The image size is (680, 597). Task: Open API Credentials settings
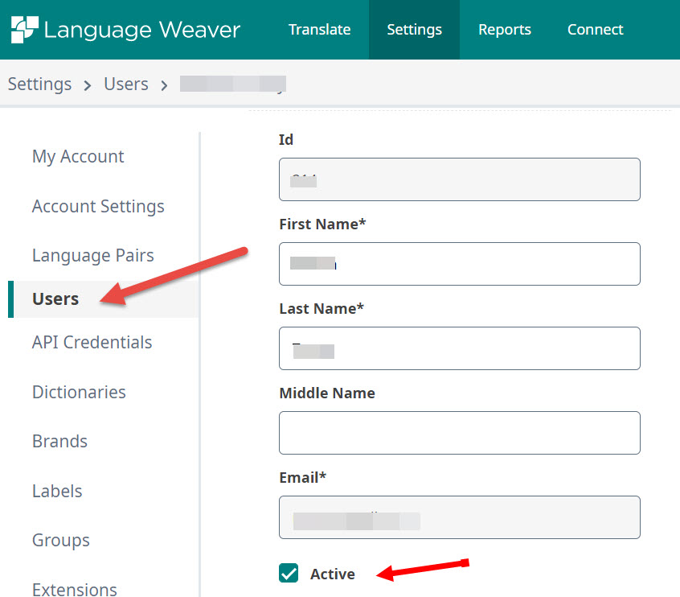pos(92,342)
